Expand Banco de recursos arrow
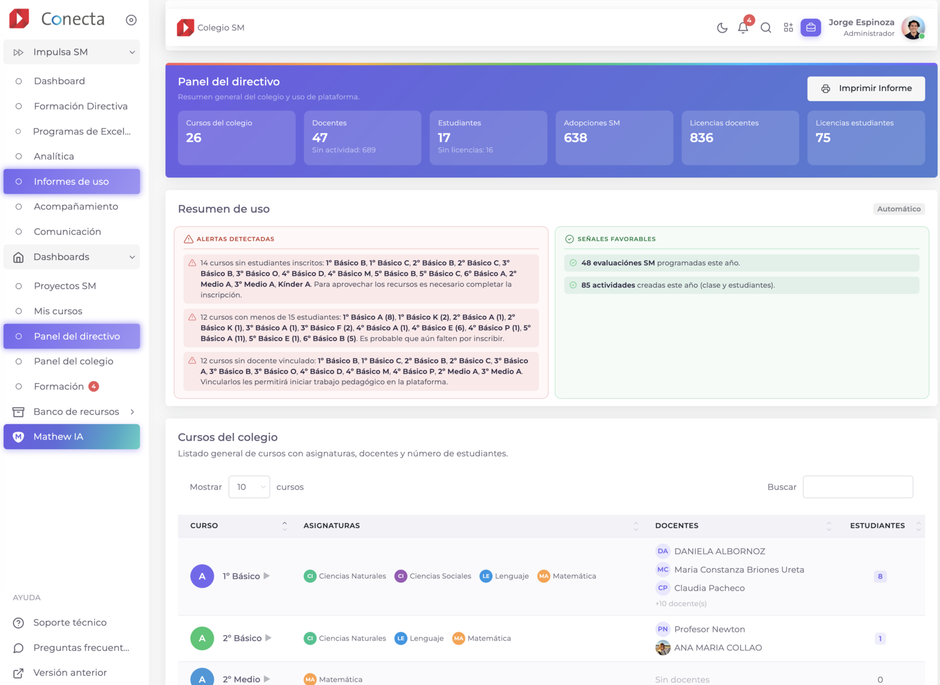Image resolution: width=940 pixels, height=685 pixels. tap(132, 412)
